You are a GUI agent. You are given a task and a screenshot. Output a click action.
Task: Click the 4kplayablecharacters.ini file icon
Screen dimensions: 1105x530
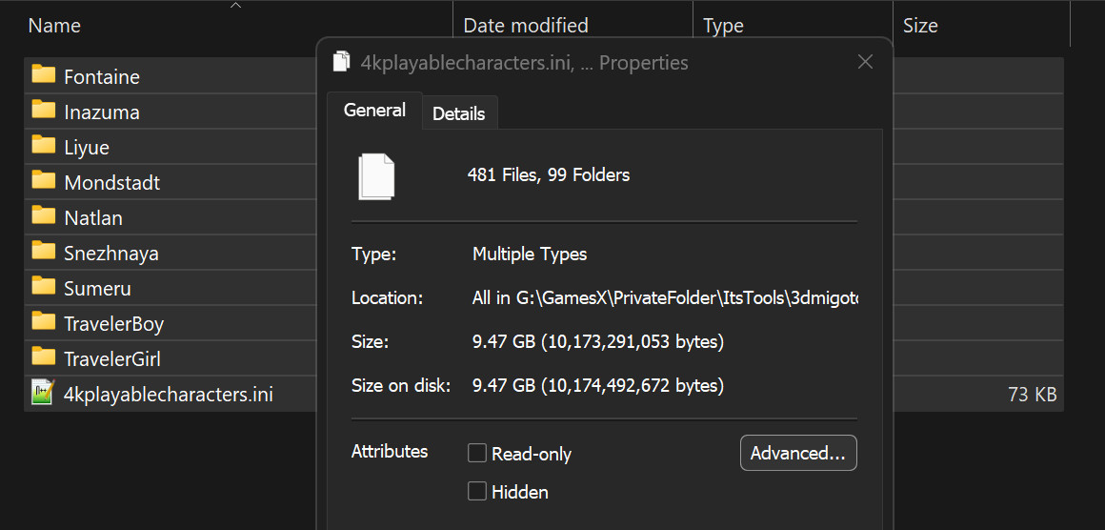pos(43,393)
